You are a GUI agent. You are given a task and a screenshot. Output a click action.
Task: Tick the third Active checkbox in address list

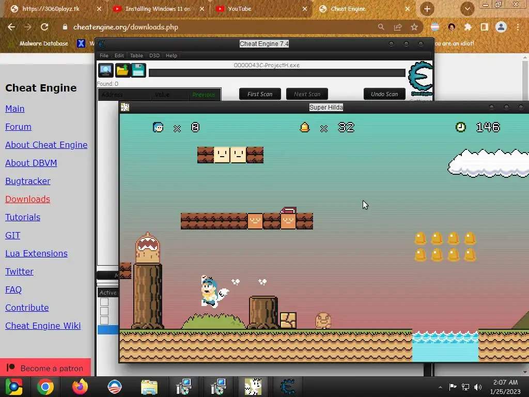pos(104,320)
